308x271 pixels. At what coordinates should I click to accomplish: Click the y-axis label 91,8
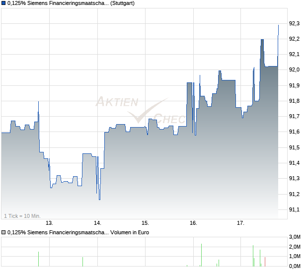(294, 101)
